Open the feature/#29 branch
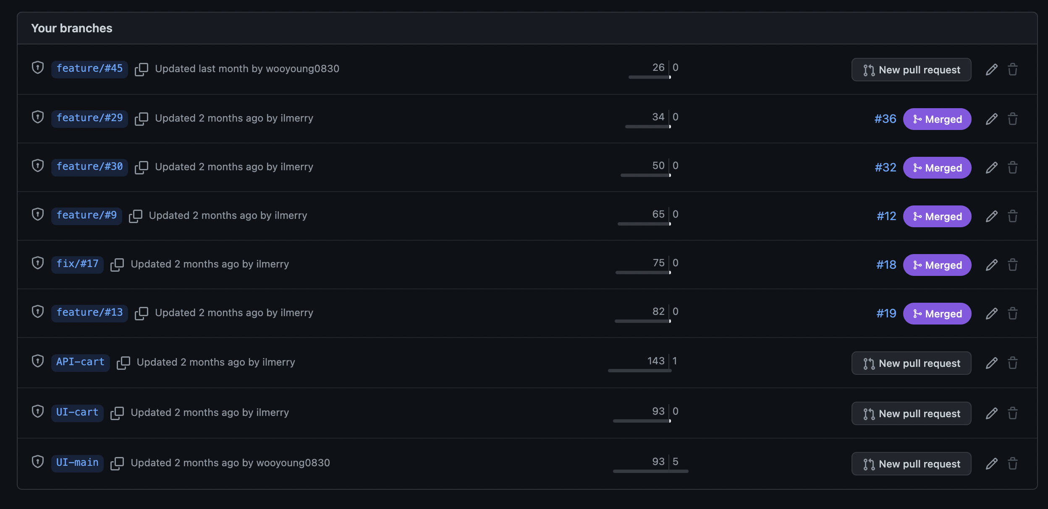Viewport: 1048px width, 509px height. (89, 118)
